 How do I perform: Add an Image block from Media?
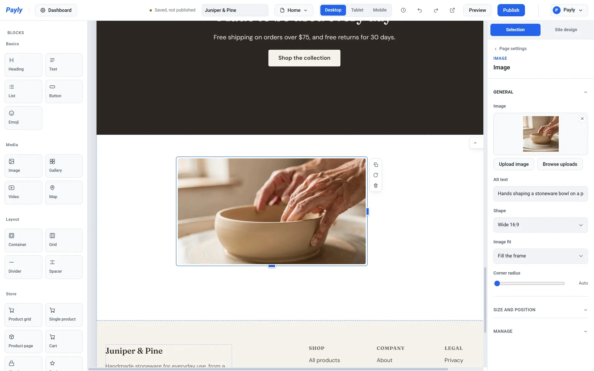pyautogui.click(x=23, y=166)
